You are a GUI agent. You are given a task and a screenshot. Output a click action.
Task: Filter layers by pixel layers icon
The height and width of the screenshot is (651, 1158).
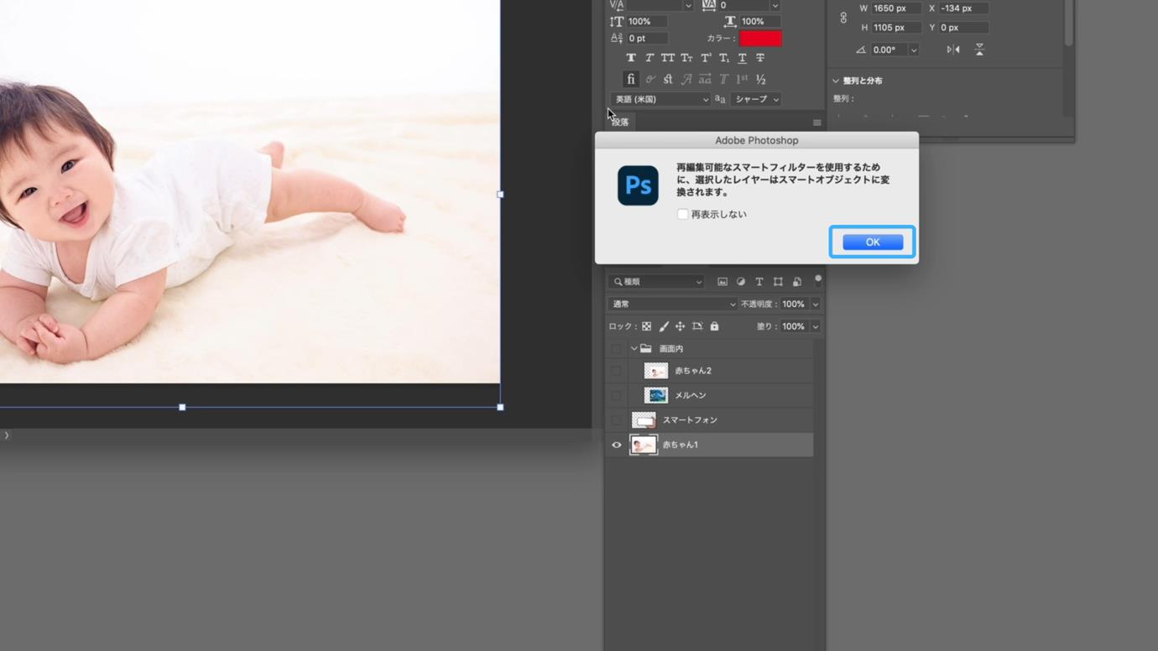coord(722,282)
